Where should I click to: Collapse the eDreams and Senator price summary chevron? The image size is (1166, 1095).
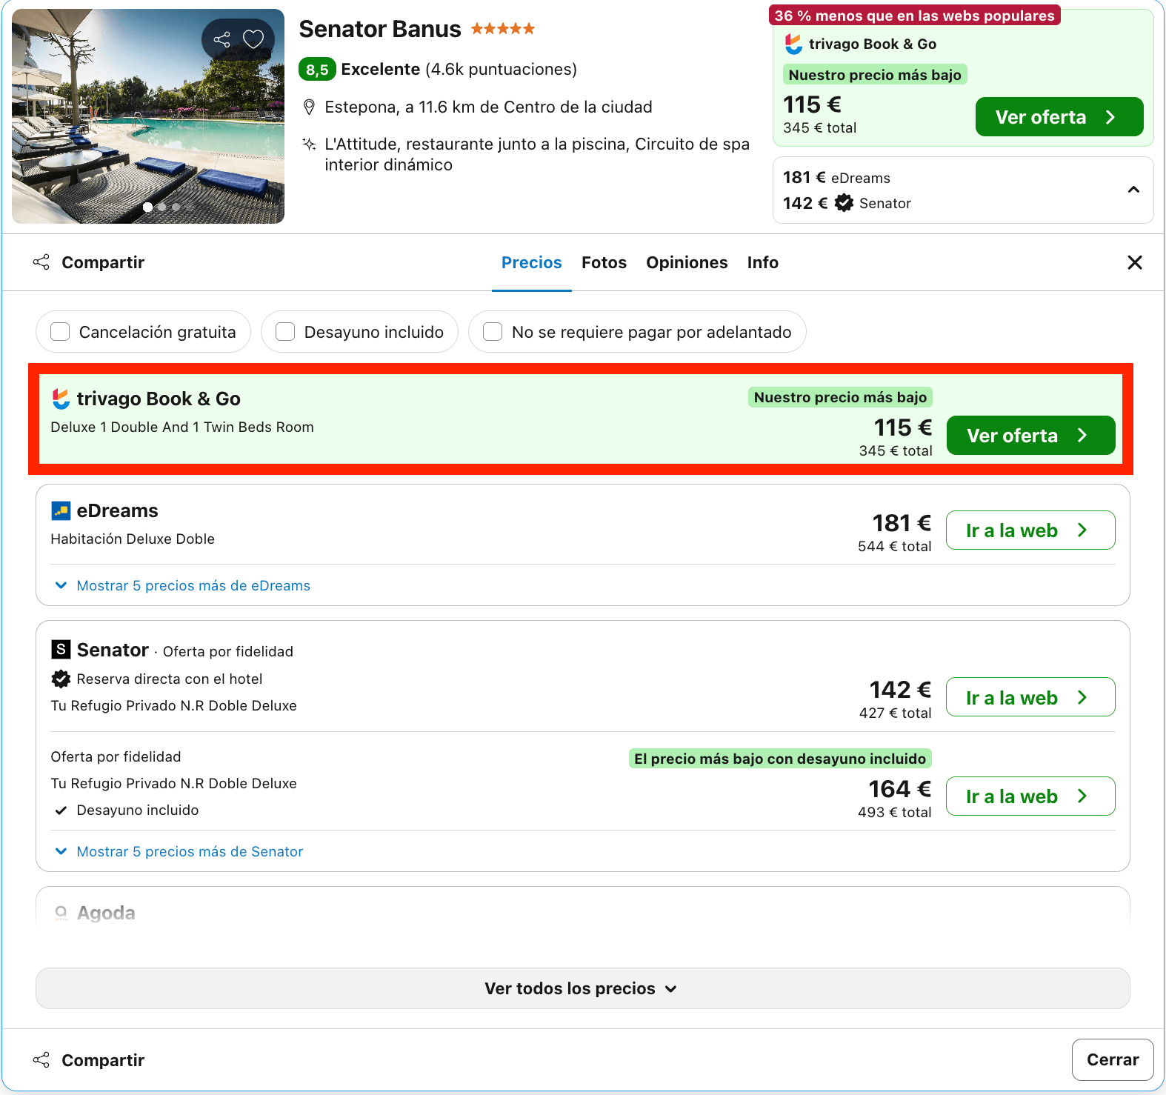(x=1133, y=190)
